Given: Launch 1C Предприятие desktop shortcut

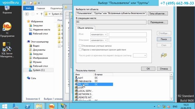Looking at the screenshot, I should [x=7, y=30].
